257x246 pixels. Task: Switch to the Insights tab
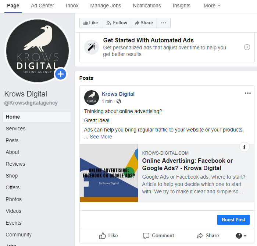[x=181, y=6]
